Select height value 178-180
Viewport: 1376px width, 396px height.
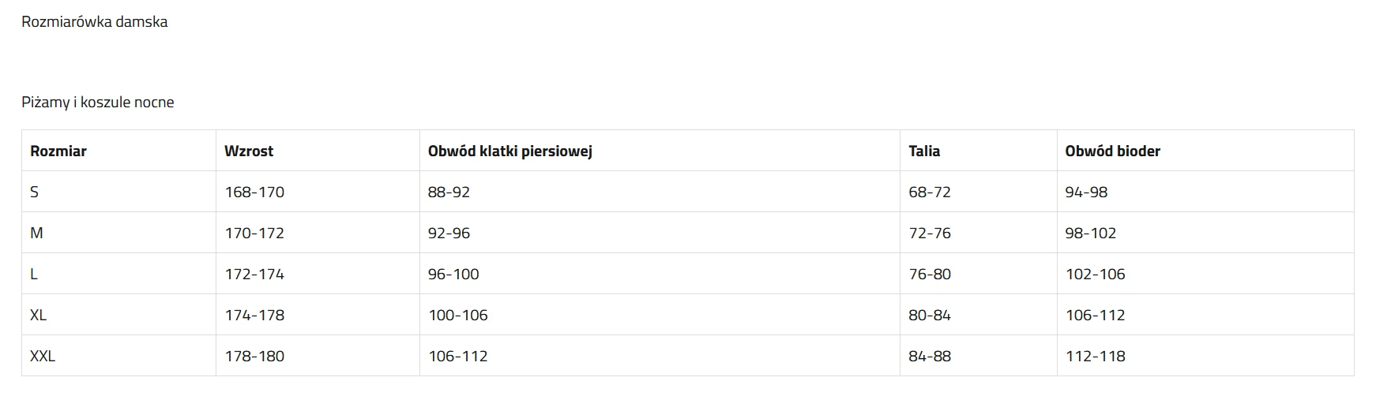click(x=254, y=356)
